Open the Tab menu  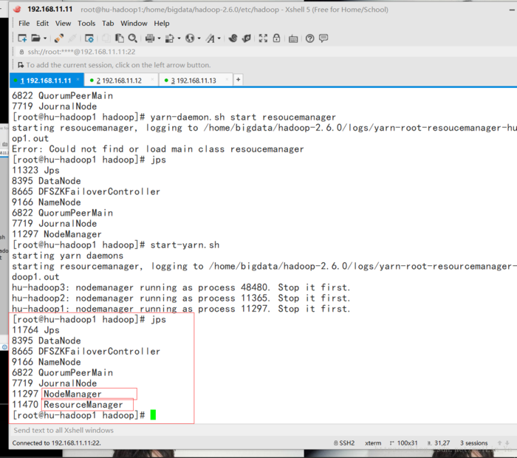108,24
